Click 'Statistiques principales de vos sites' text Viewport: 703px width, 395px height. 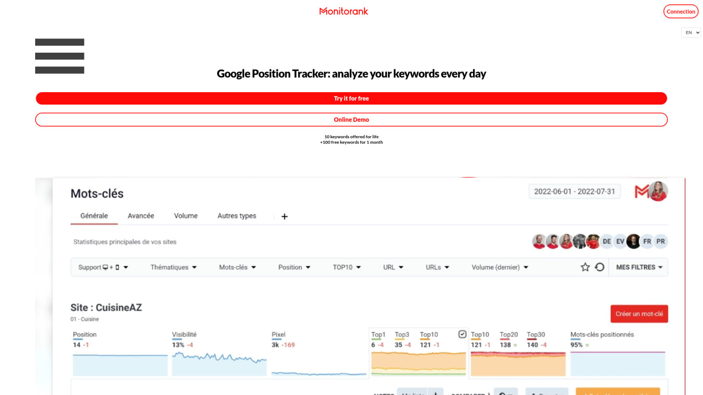pos(125,242)
